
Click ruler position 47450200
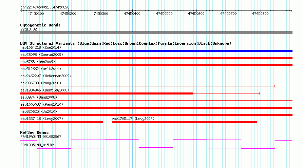68,14
